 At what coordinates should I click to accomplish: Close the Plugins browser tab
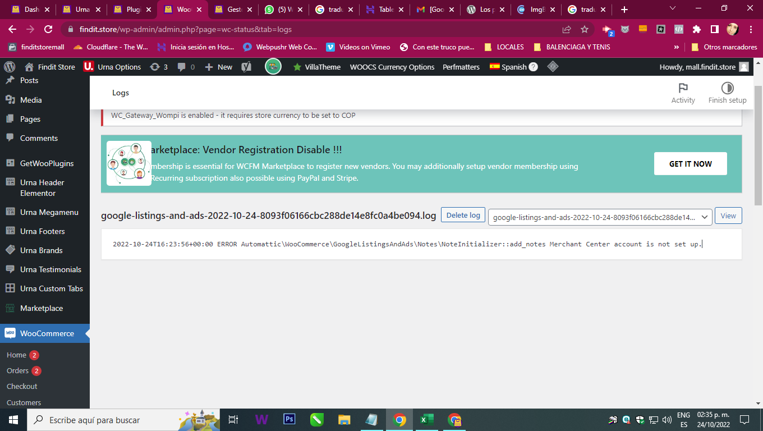tap(148, 10)
